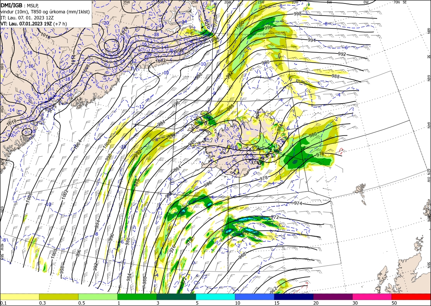
Task: Click the 972 isobar label
Action: tap(275, 217)
